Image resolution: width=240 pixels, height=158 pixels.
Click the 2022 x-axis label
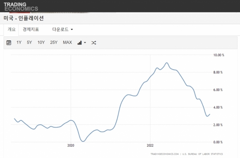click(x=150, y=145)
